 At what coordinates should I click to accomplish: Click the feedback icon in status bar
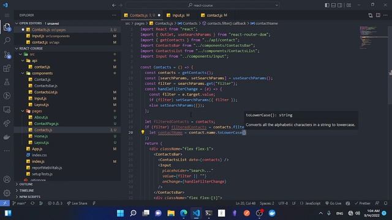tap(377, 204)
